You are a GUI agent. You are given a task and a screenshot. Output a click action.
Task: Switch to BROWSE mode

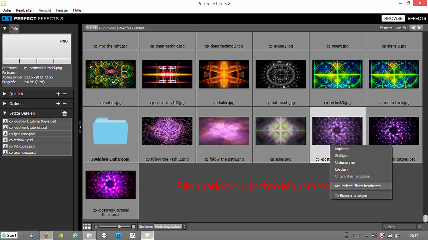[x=393, y=19]
